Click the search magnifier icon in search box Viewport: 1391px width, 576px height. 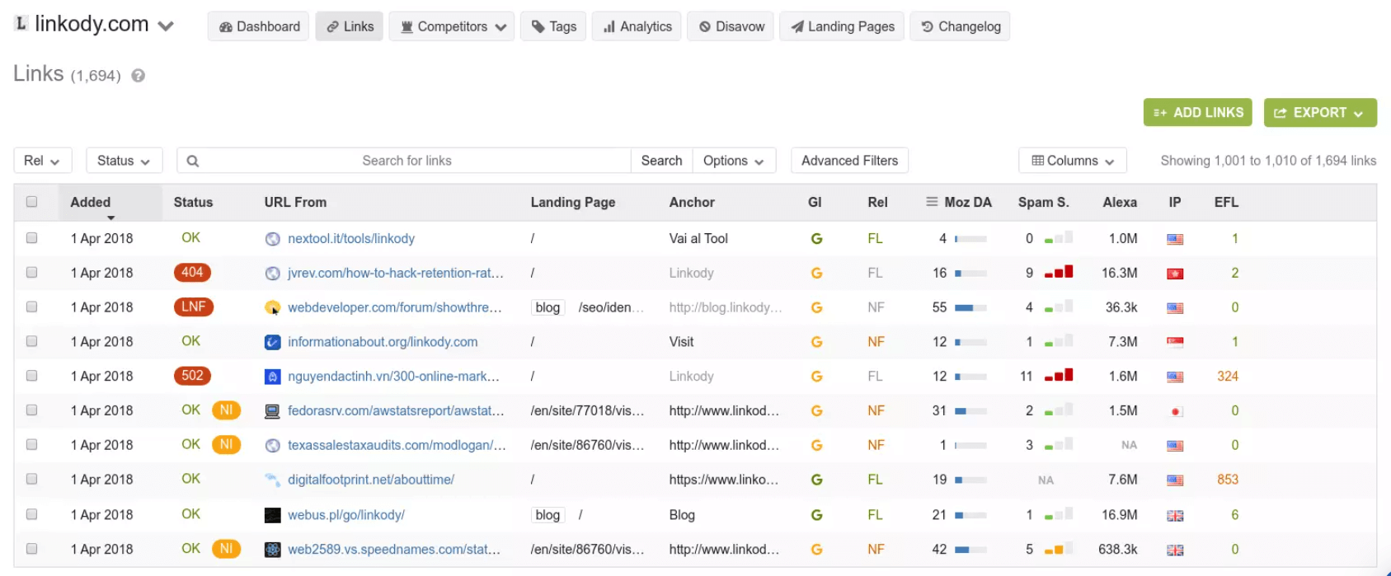click(193, 162)
